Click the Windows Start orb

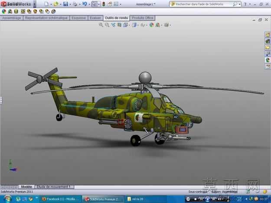click(7, 199)
